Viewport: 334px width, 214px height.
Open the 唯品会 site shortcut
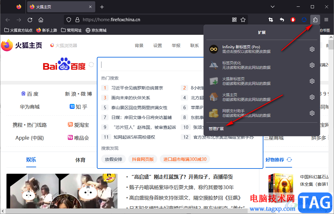[78, 138]
